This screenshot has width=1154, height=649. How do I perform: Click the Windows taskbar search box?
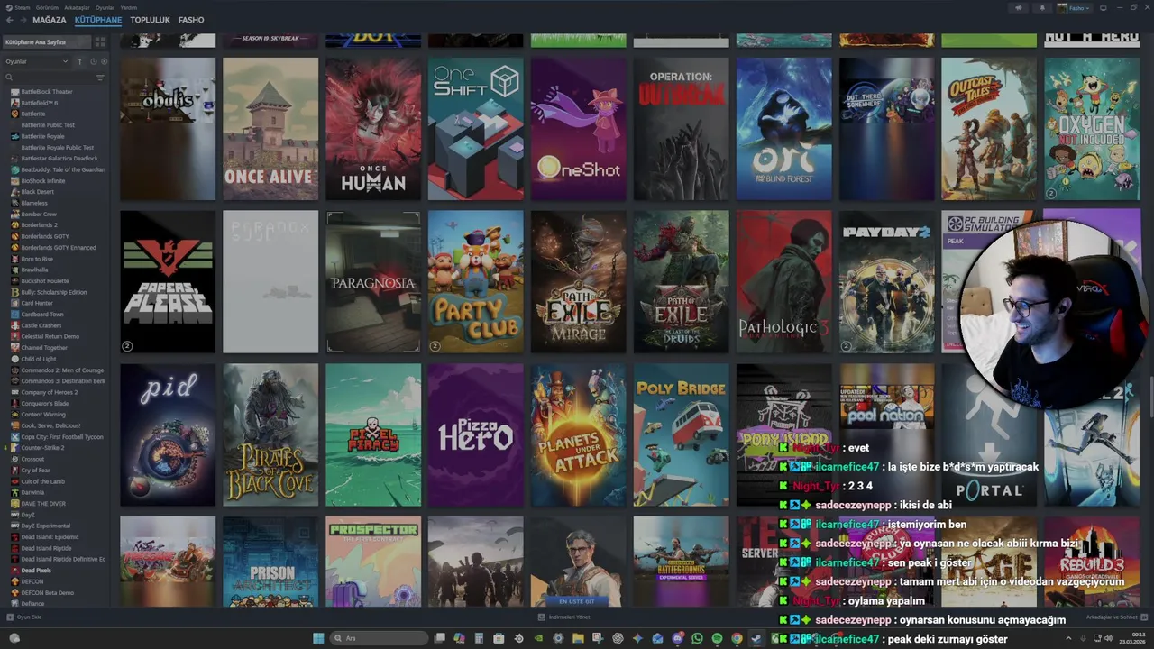click(380, 638)
